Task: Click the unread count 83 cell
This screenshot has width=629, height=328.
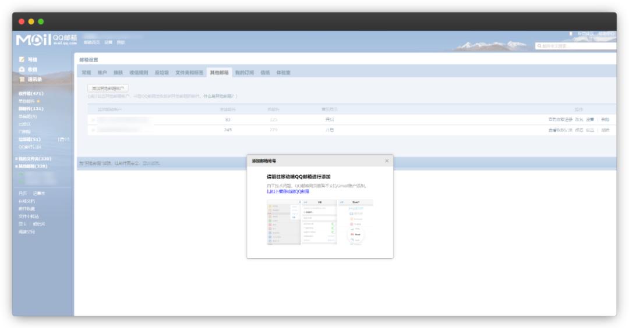Action: (x=228, y=120)
